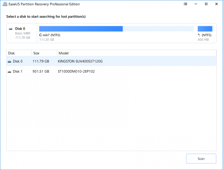Click the Disk 0 heading in overview panel
Viewport: 223px width, 170px height.
click(20, 28)
